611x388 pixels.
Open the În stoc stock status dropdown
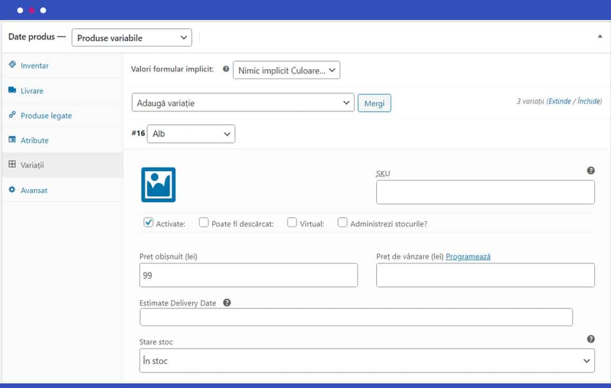366,360
